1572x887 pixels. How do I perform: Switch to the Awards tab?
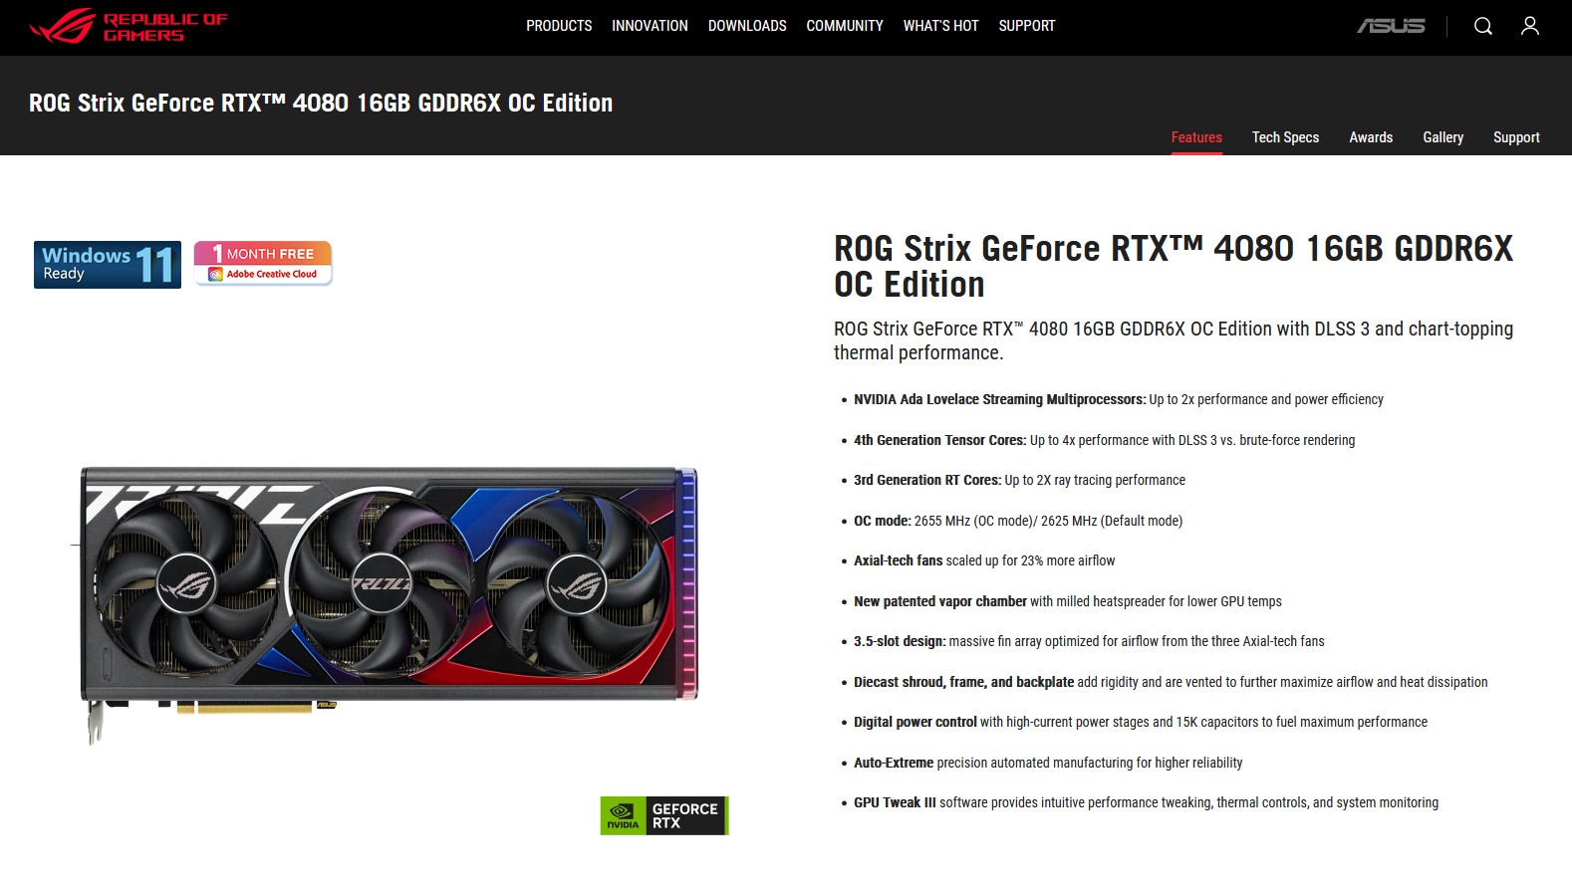pyautogui.click(x=1371, y=137)
